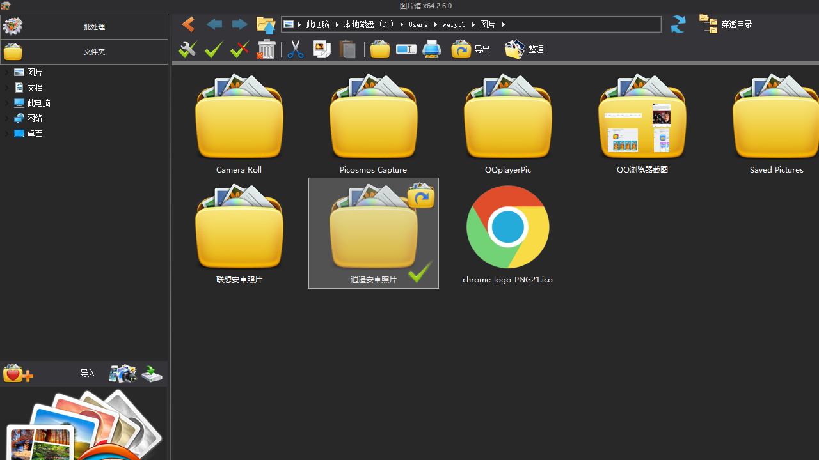Click the printer icon in toolbar
The width and height of the screenshot is (819, 460).
[432, 49]
